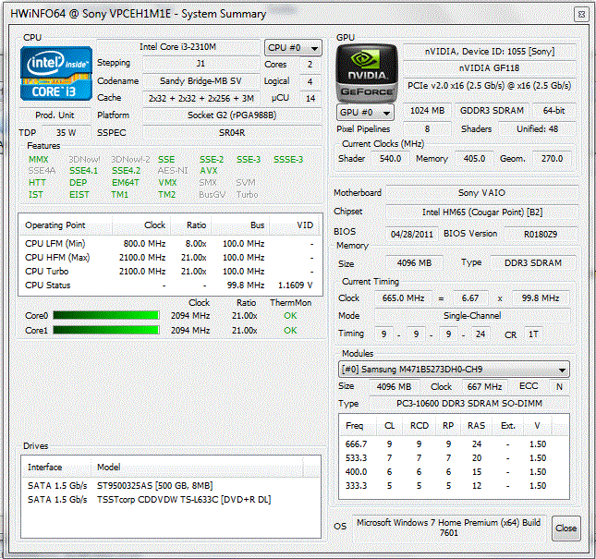Click the nVIDIA GF118 field
This screenshot has height=559, width=596.
[489, 68]
